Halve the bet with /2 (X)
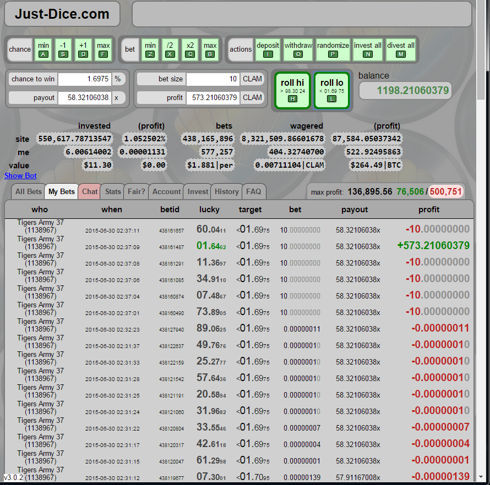 [x=170, y=49]
